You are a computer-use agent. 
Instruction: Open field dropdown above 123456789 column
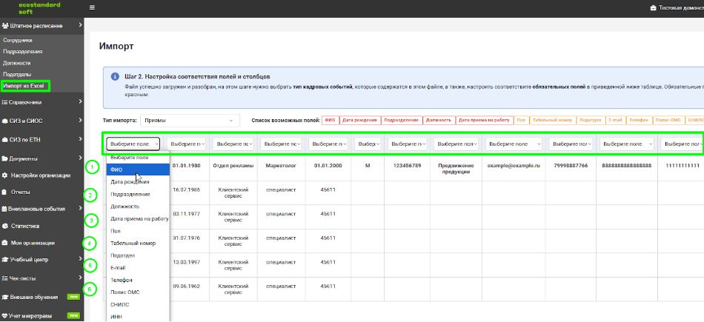(408, 144)
